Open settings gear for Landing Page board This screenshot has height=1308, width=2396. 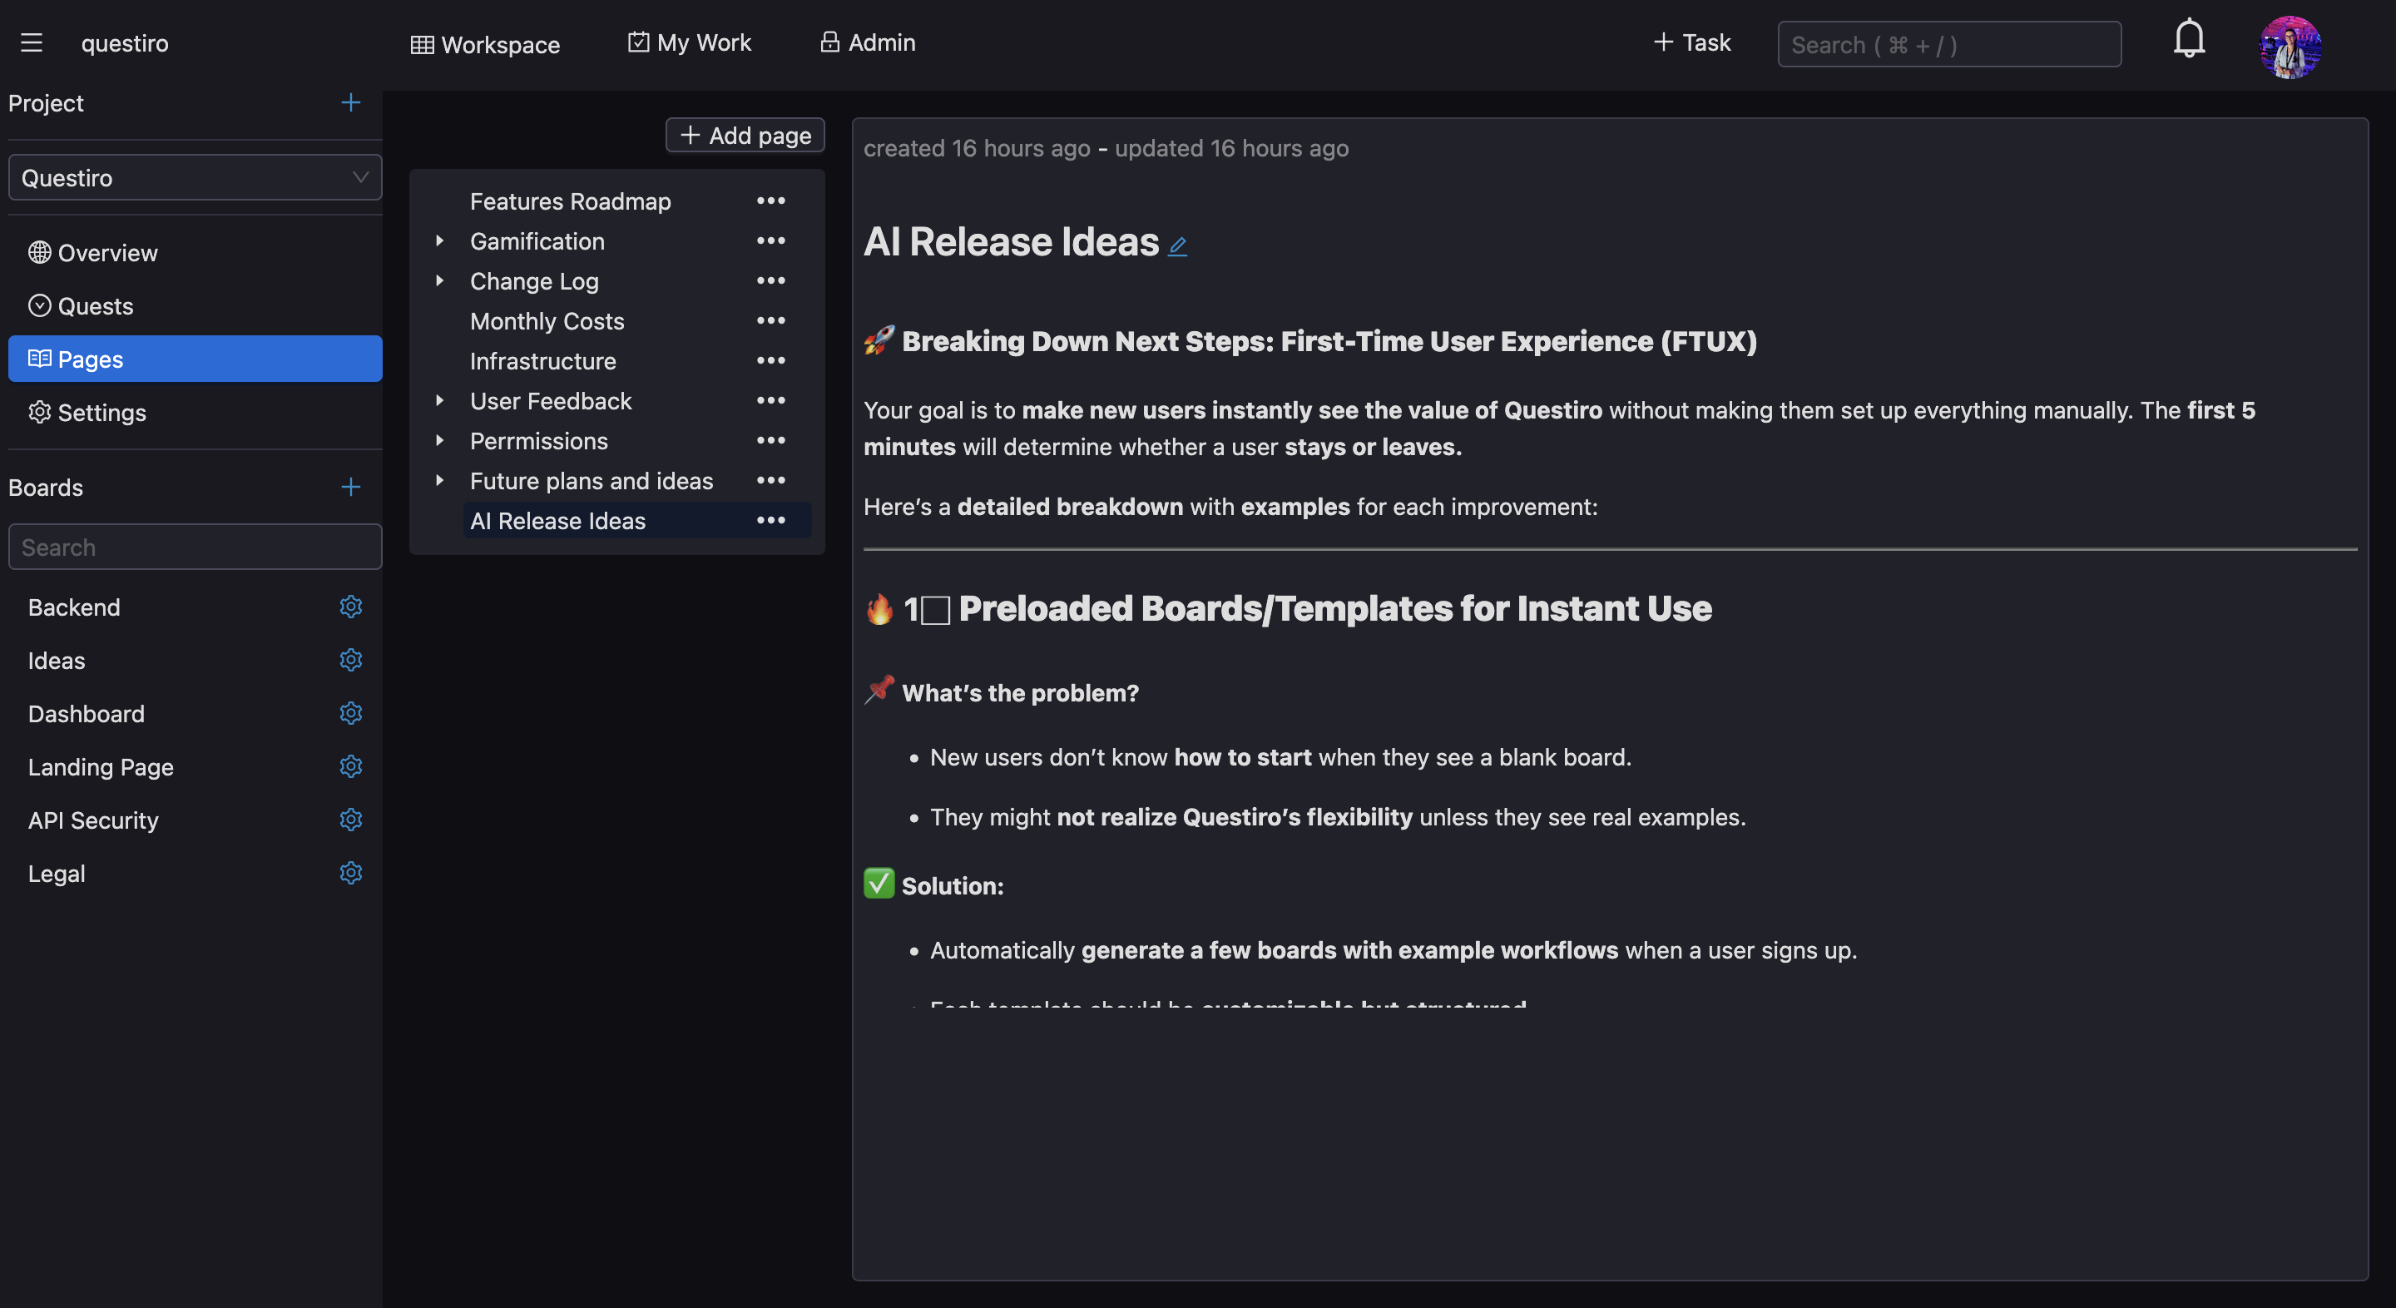pos(350,766)
